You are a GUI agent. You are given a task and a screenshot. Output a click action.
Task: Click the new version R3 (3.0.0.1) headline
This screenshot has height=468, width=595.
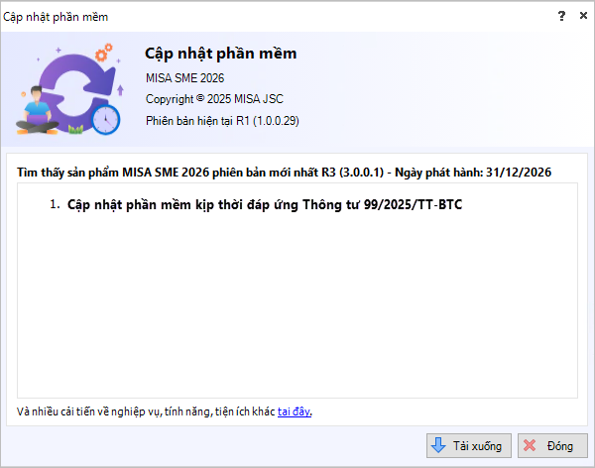(x=284, y=173)
